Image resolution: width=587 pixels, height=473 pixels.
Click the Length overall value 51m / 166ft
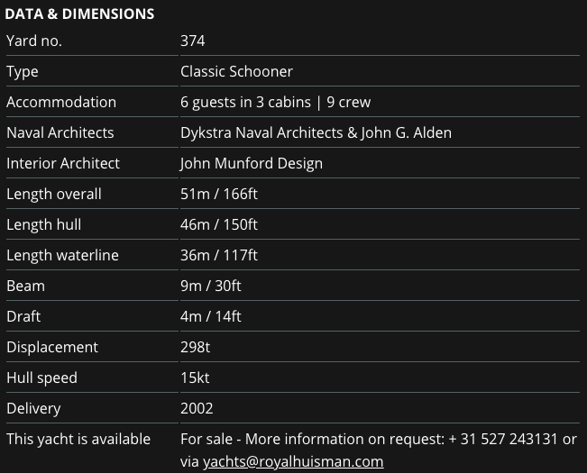pyautogui.click(x=219, y=194)
